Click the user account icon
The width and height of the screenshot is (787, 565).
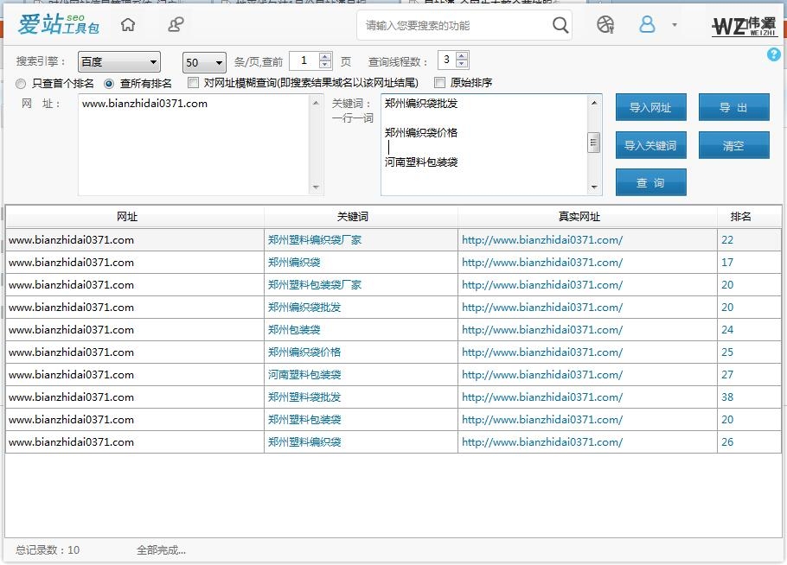coord(647,25)
